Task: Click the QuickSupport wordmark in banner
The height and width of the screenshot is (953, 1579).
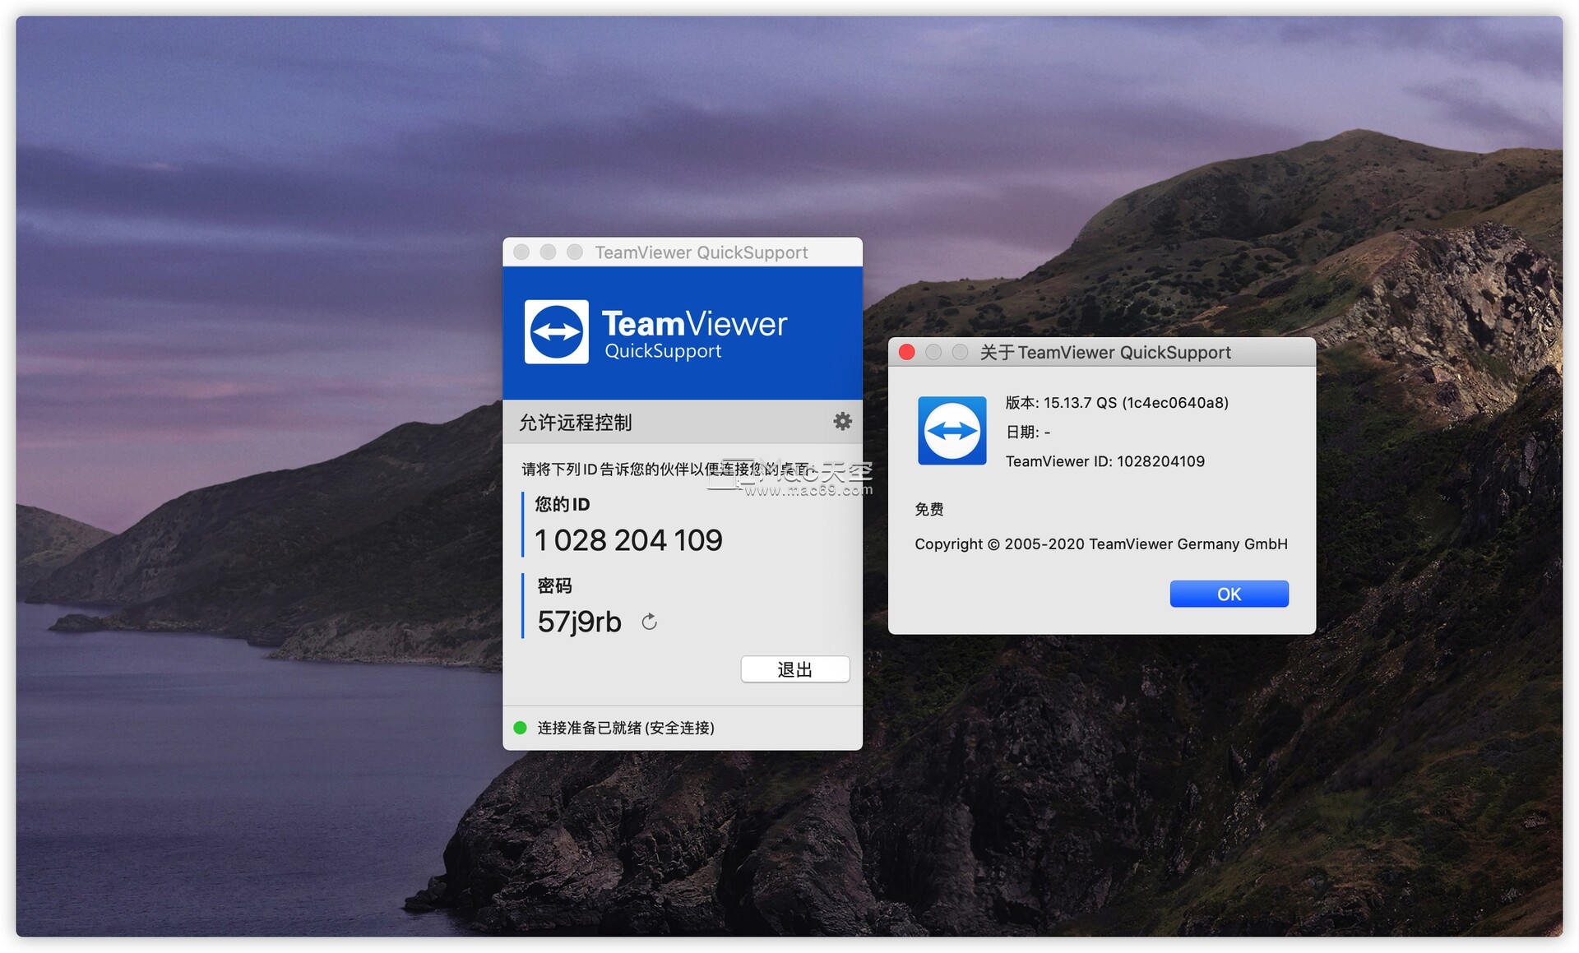Action: point(663,351)
